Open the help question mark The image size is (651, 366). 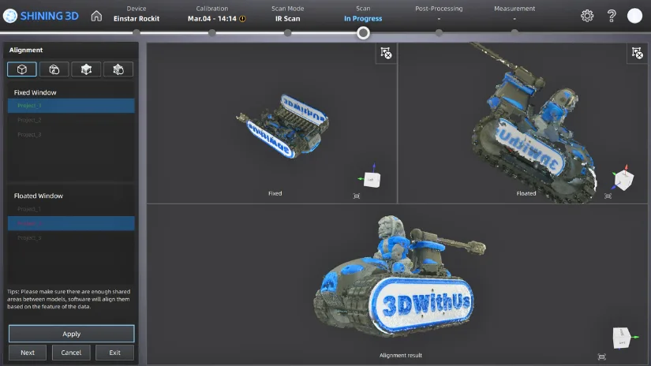pos(611,16)
